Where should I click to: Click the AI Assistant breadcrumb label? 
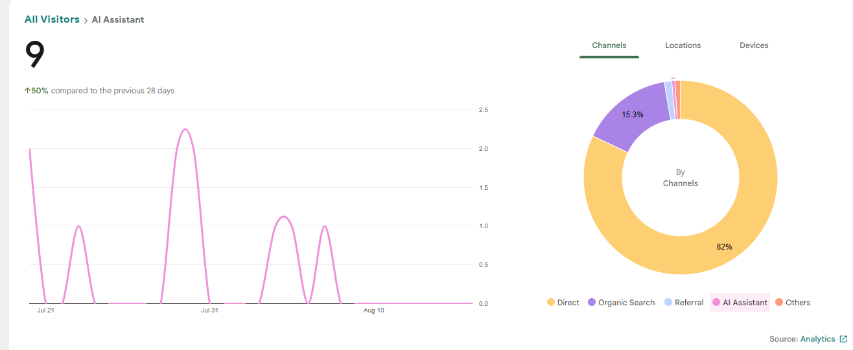click(x=118, y=20)
